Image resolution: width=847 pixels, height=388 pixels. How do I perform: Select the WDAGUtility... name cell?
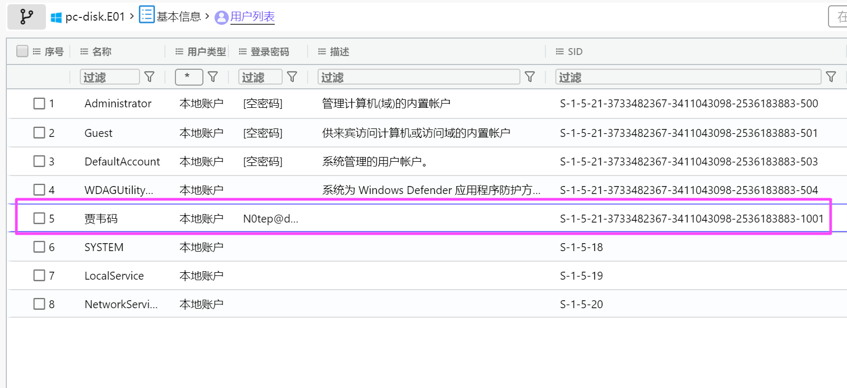tap(119, 190)
